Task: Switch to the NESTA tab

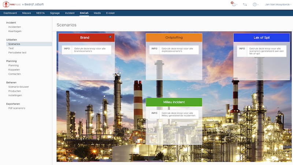Action: [41, 13]
